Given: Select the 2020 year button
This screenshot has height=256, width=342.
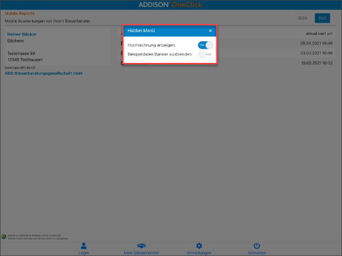Looking at the screenshot, I should click(x=302, y=18).
